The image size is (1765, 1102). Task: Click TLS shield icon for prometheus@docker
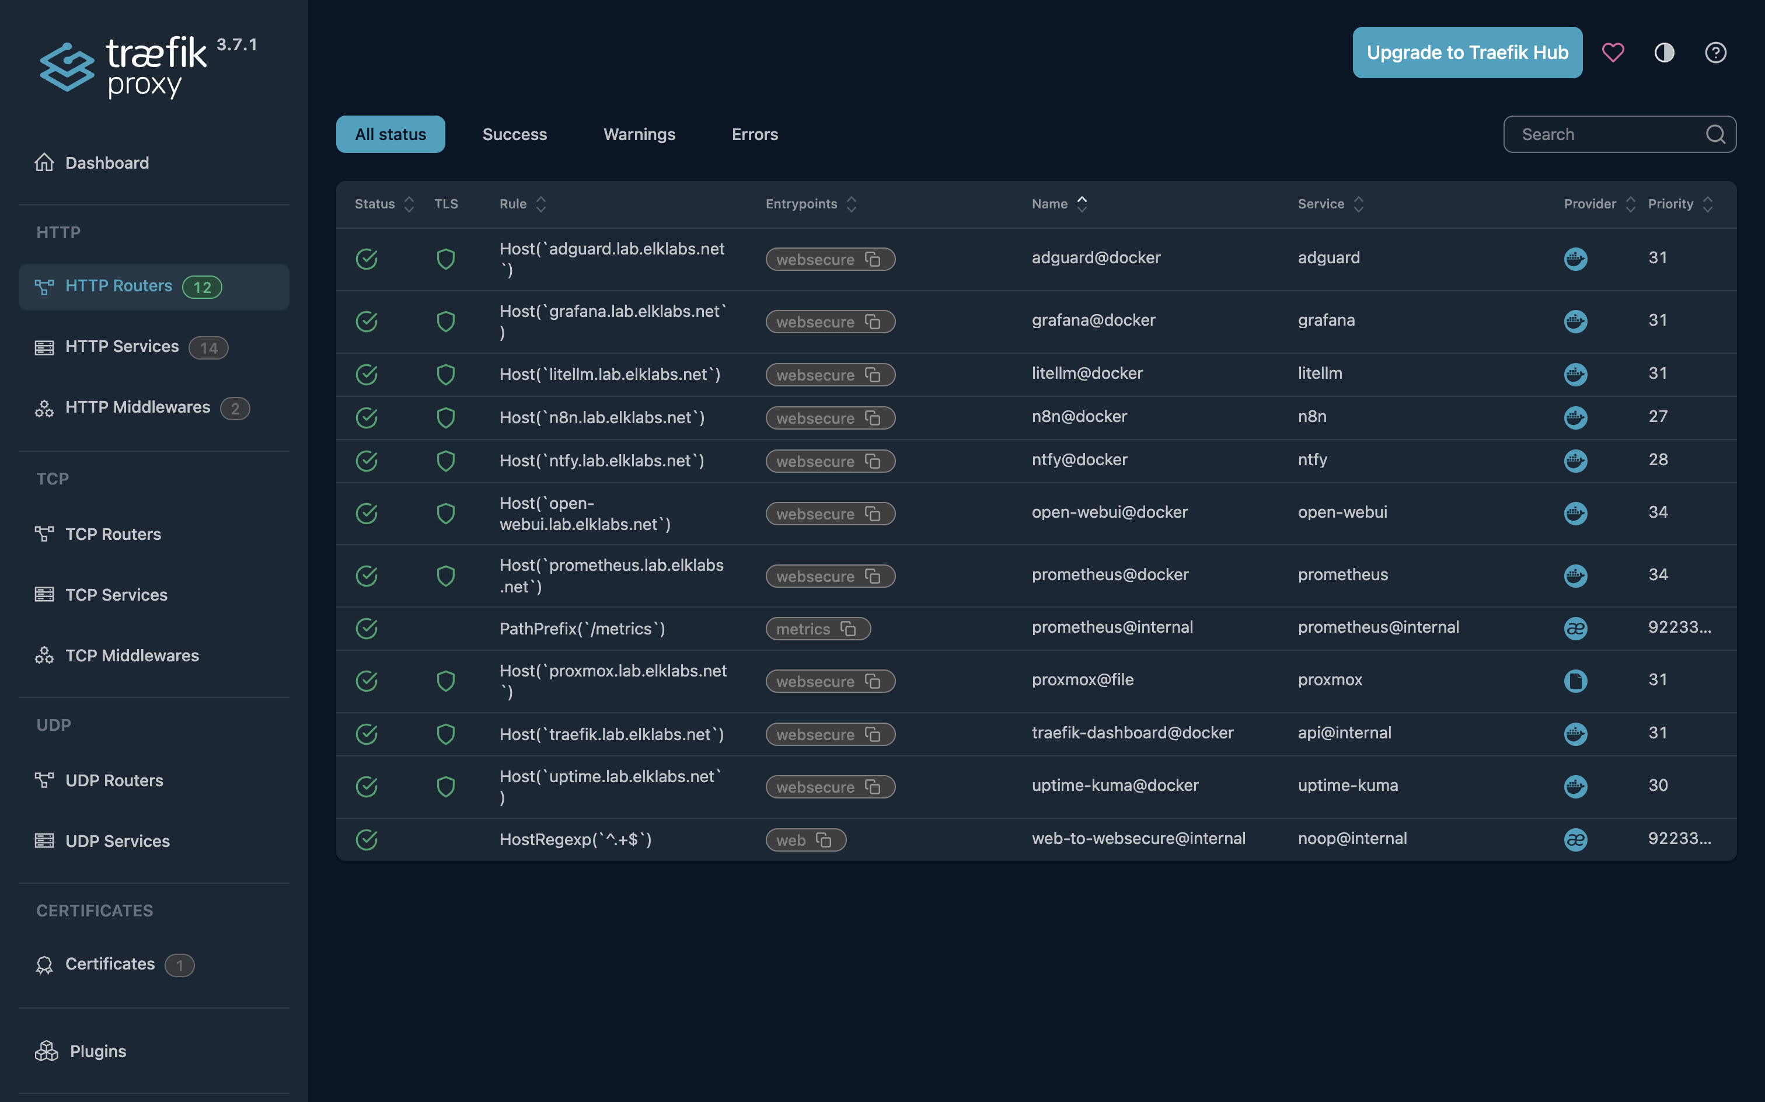(x=445, y=576)
